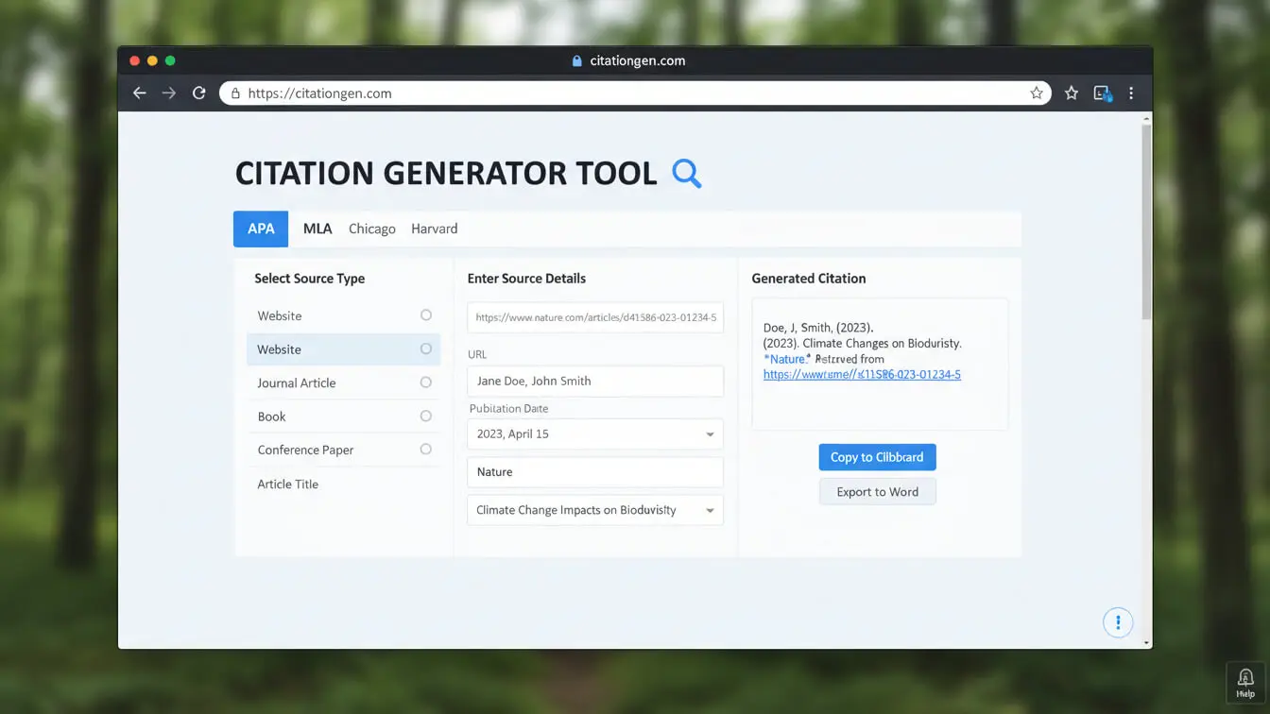This screenshot has width=1270, height=714.
Task: Click the Book row label
Action: 271,416
